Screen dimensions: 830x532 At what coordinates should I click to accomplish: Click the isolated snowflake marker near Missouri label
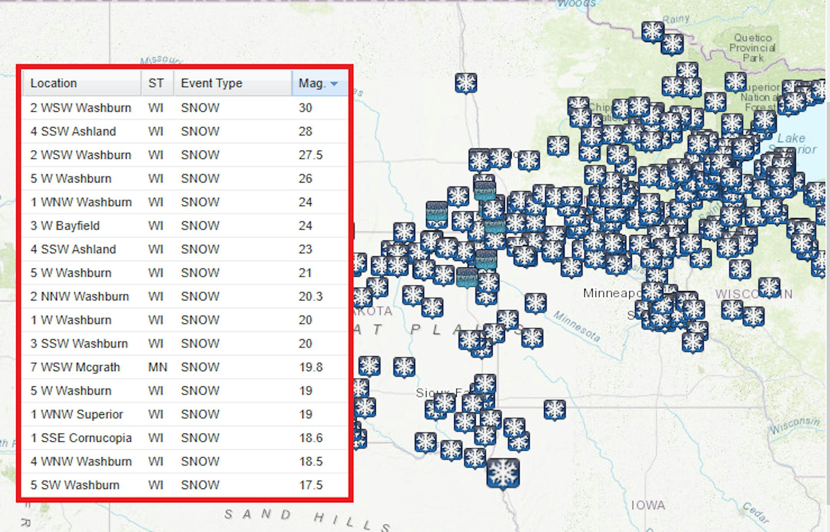point(466,83)
